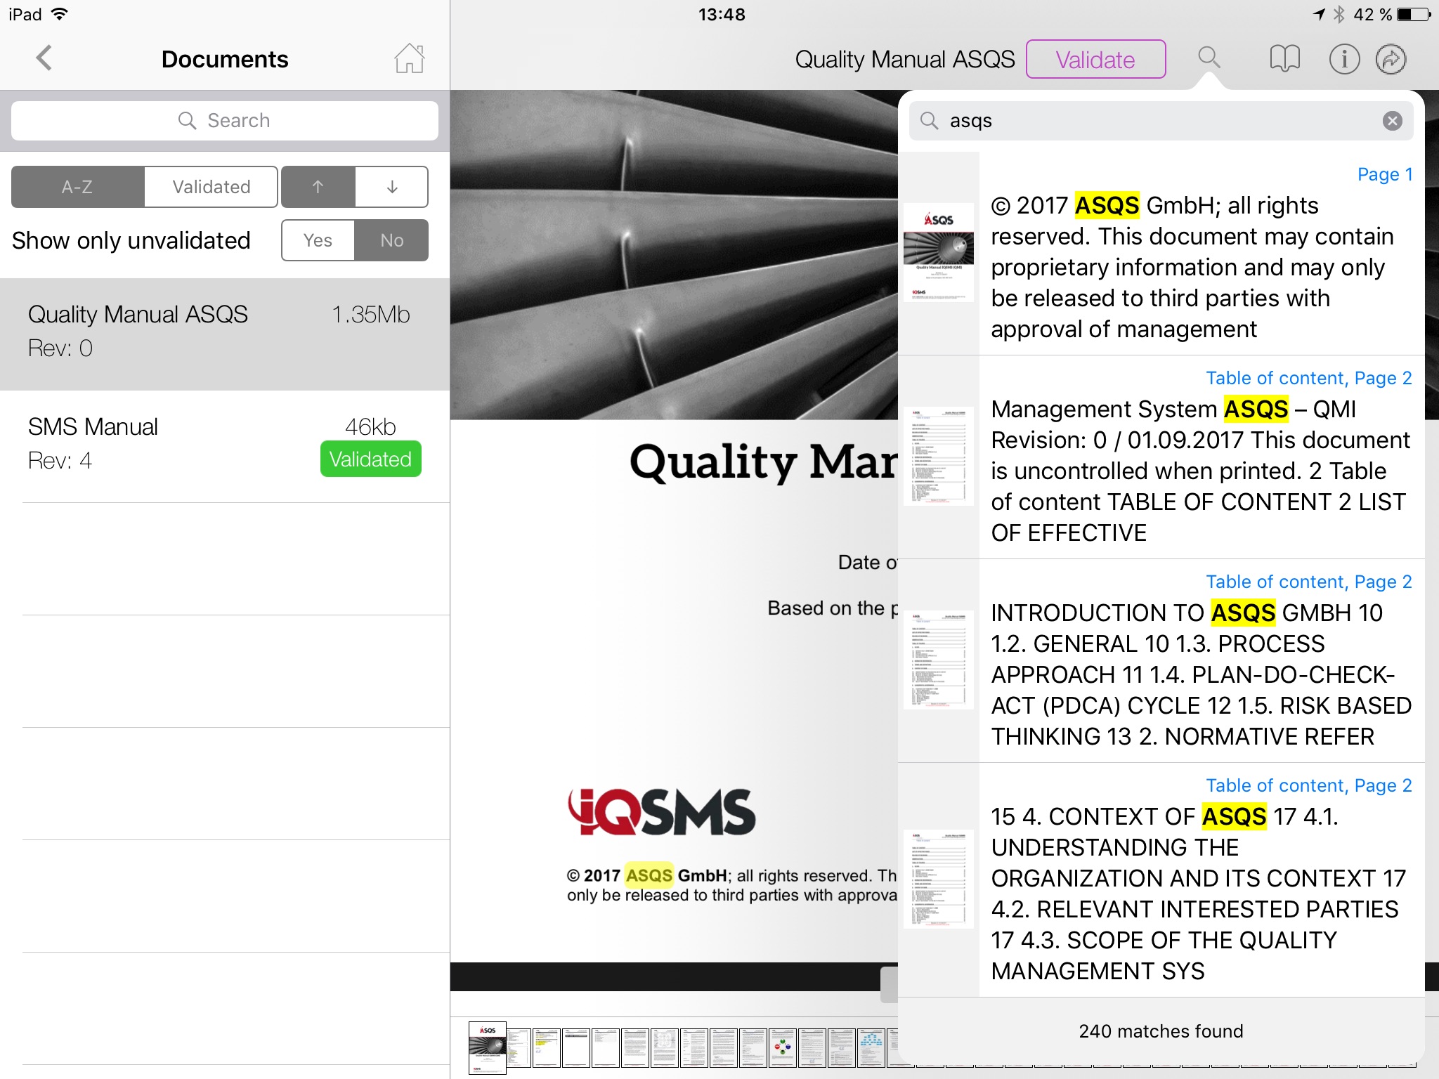Screen dimensions: 1439x1079
Task: Open document search magnifier icon in toolbar
Action: click(x=1209, y=58)
